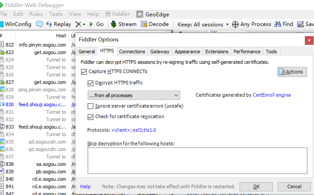This screenshot has height=195, width=314.
Task: Edit the protocols link <client>; ssl3;tls1.0
Action: click(x=134, y=130)
